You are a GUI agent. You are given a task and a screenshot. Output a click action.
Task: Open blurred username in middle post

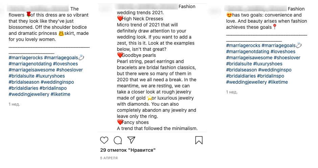[146, 6]
